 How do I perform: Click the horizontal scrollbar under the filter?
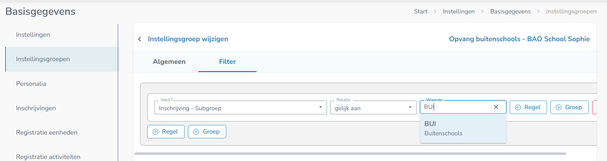point(350,153)
